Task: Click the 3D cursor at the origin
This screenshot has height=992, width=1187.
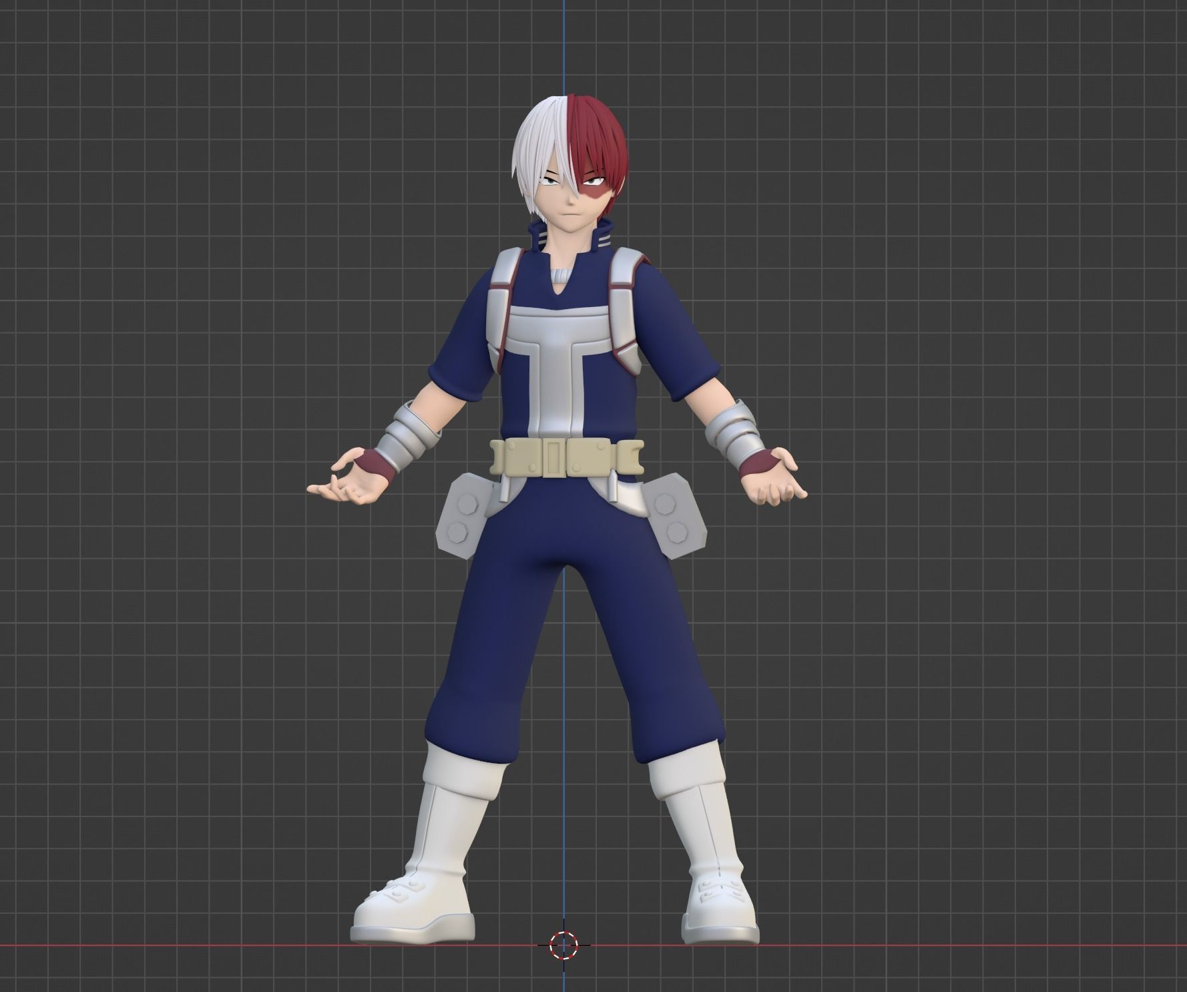Action: click(x=564, y=945)
